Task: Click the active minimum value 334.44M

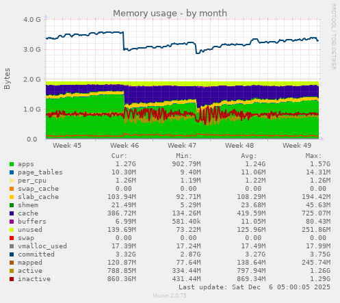Action: tap(186, 271)
